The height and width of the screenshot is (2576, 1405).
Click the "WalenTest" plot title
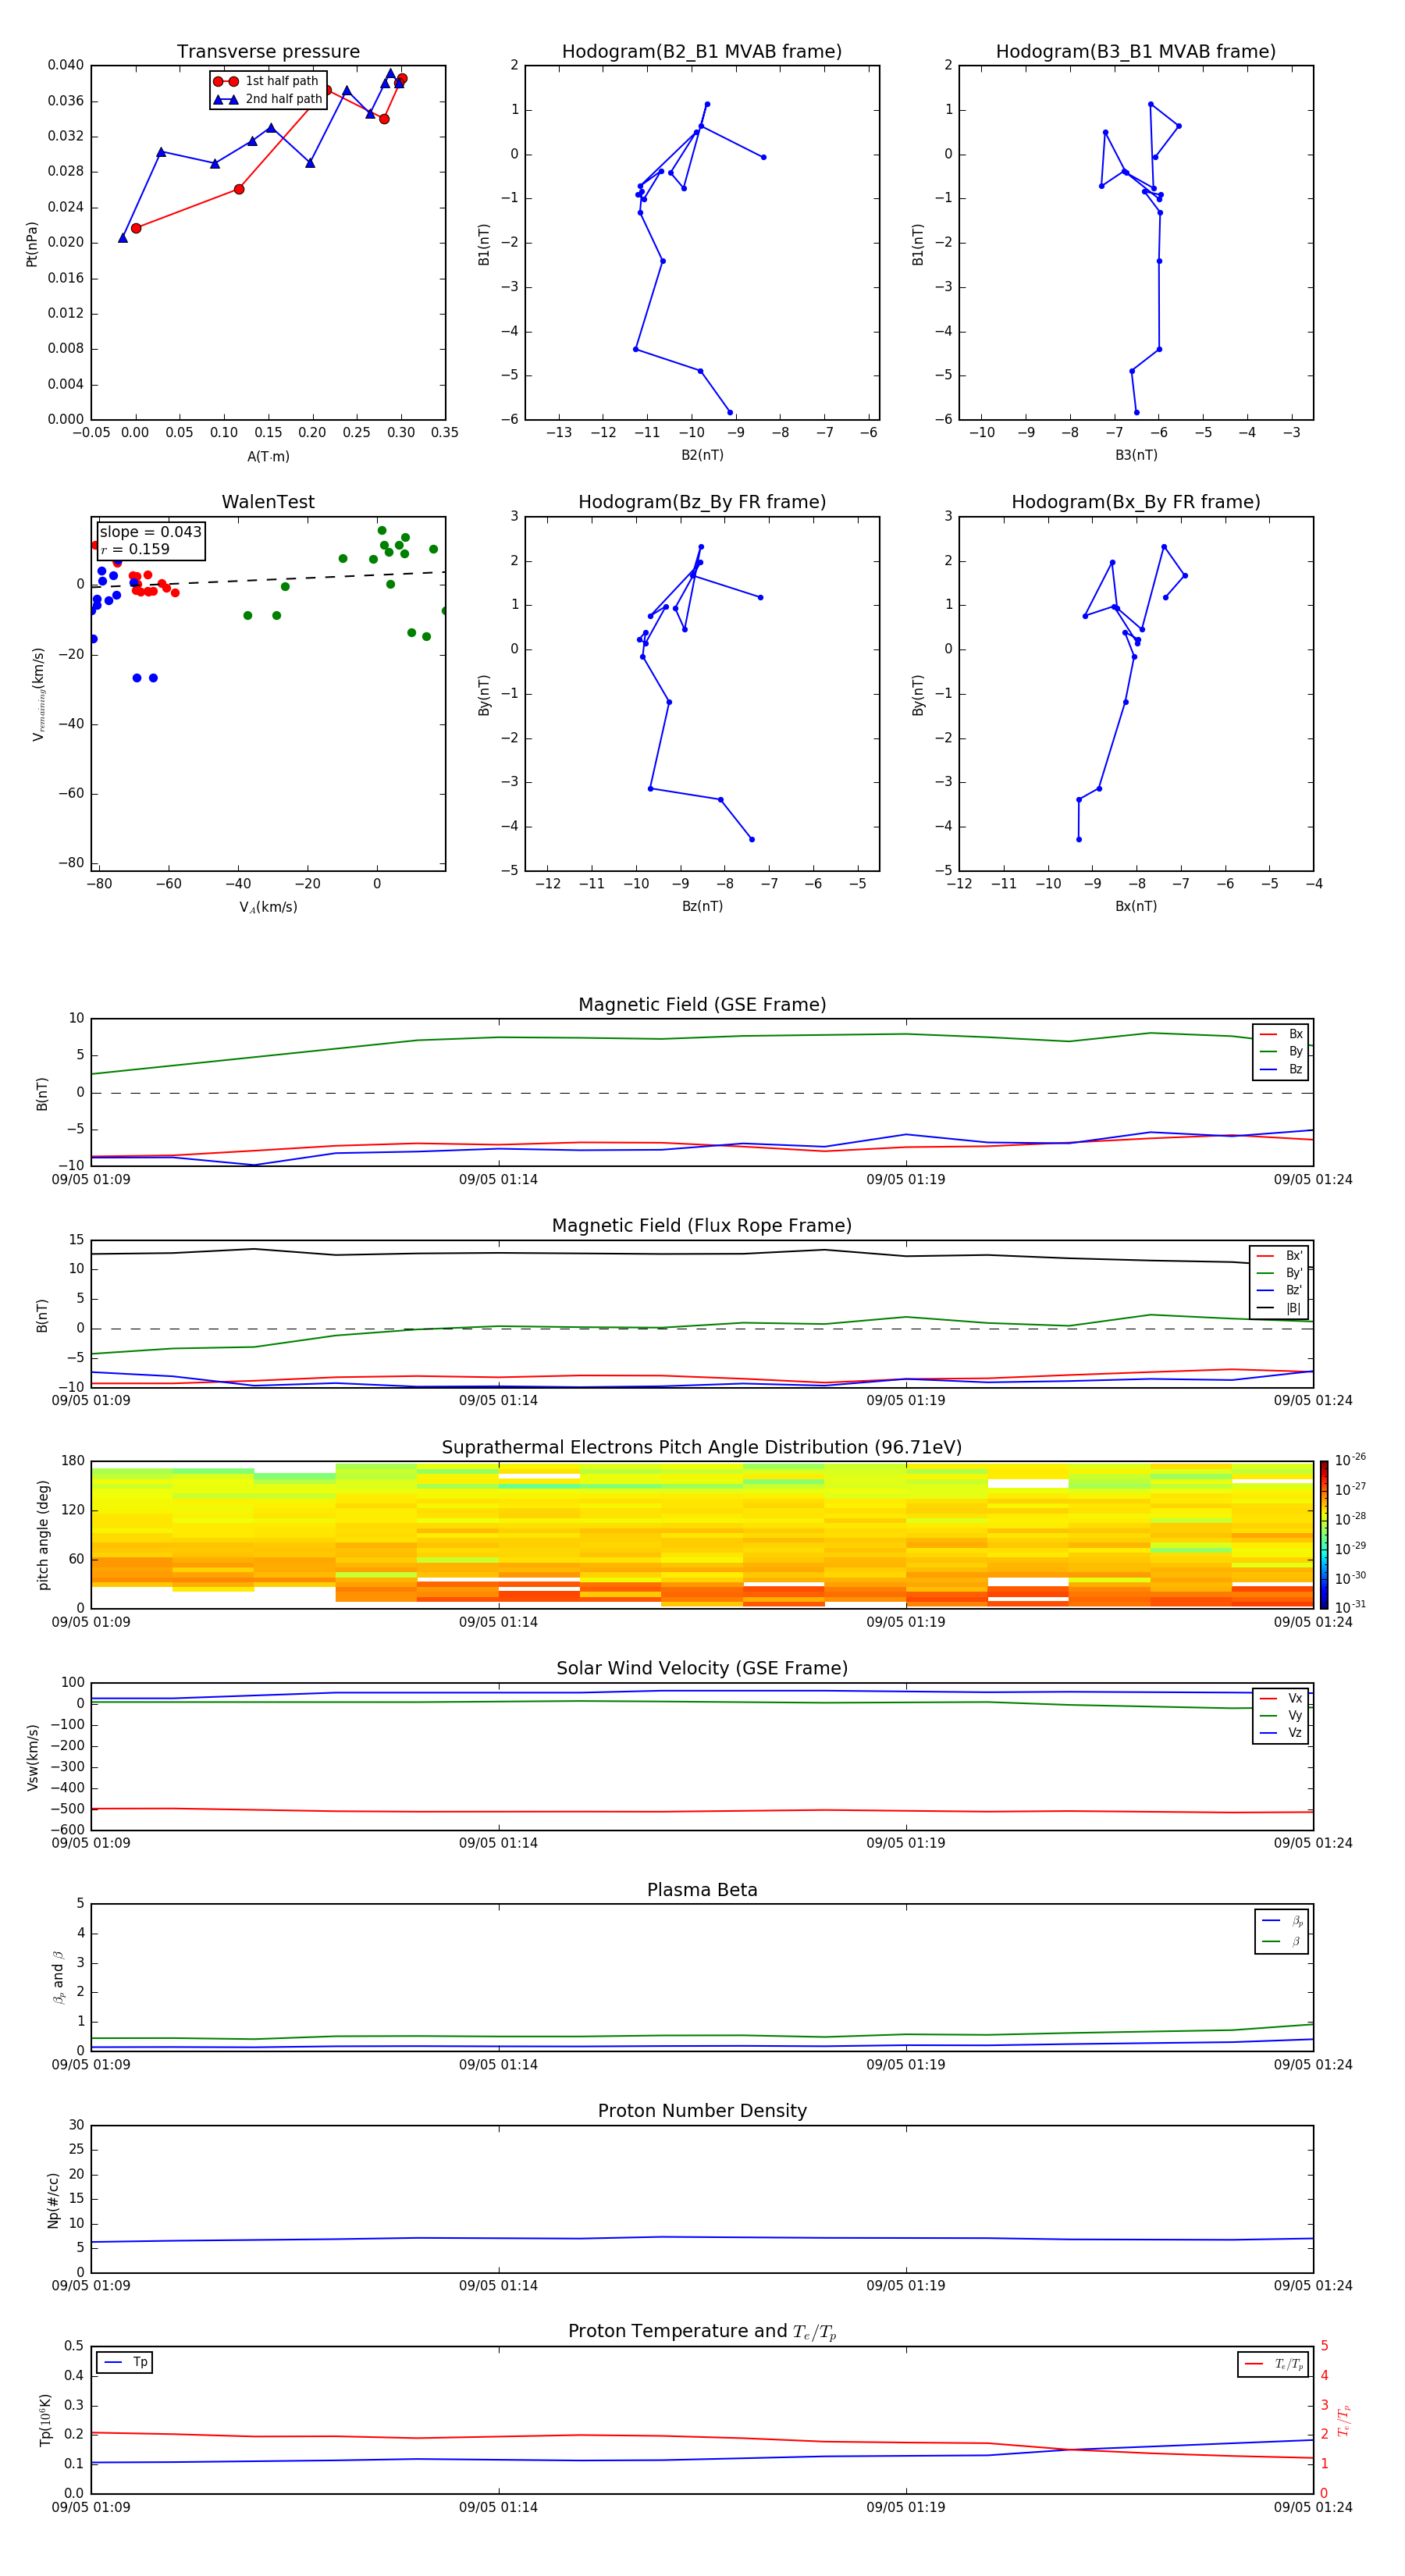click(x=268, y=502)
